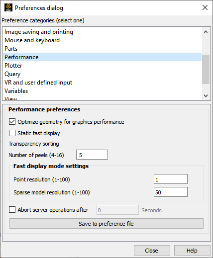Image resolution: width=213 pixels, height=258 pixels.
Task: Click the category list scrollbar thumb
Action: tap(206, 69)
